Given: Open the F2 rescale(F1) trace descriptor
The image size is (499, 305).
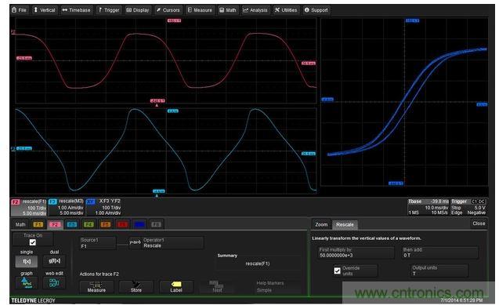Looking at the screenshot, I should pos(29,207).
